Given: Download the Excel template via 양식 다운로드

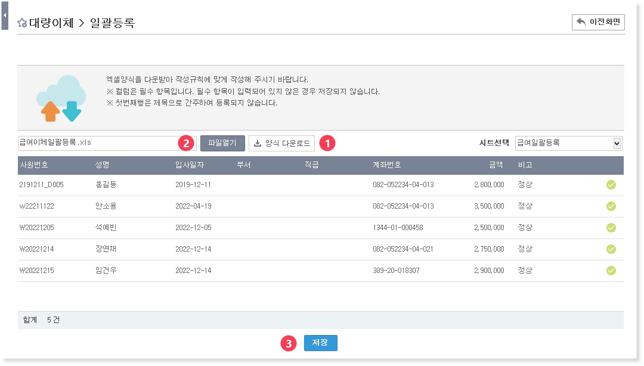Looking at the screenshot, I should 281,143.
